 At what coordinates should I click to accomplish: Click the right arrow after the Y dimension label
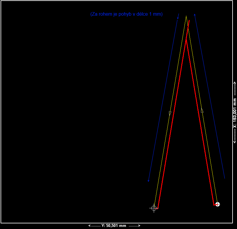tap(139, 226)
